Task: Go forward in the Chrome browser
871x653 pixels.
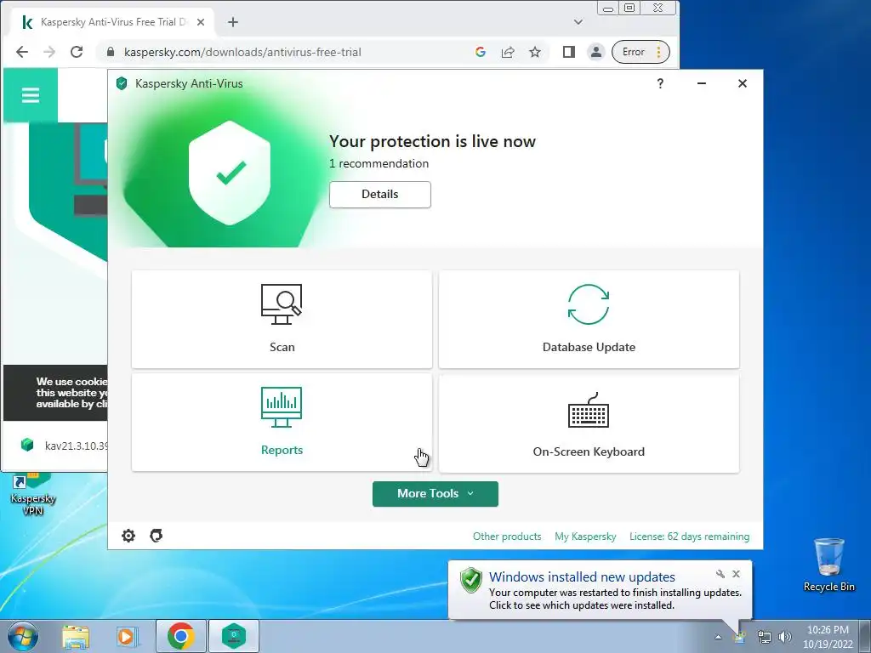Action: click(x=49, y=52)
